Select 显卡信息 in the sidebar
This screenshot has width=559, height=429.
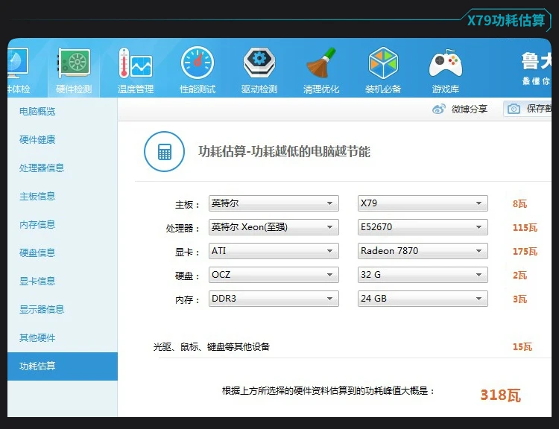(37, 281)
